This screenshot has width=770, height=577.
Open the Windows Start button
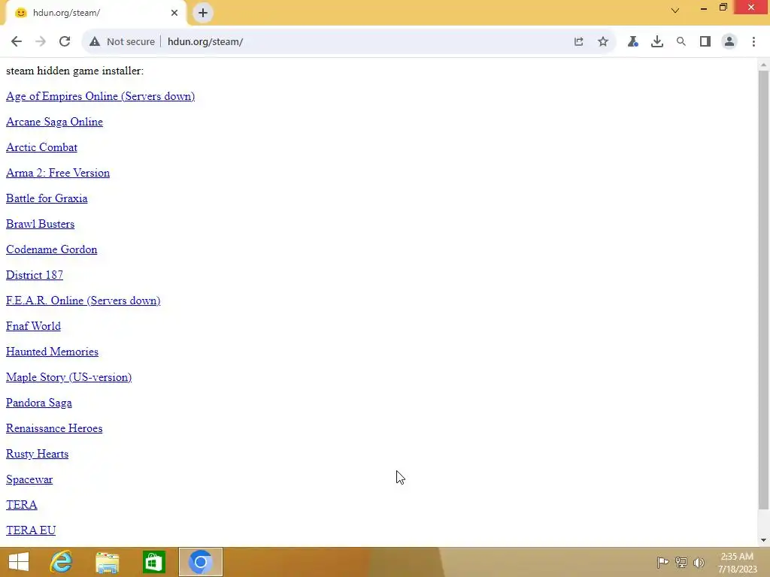[19, 562]
